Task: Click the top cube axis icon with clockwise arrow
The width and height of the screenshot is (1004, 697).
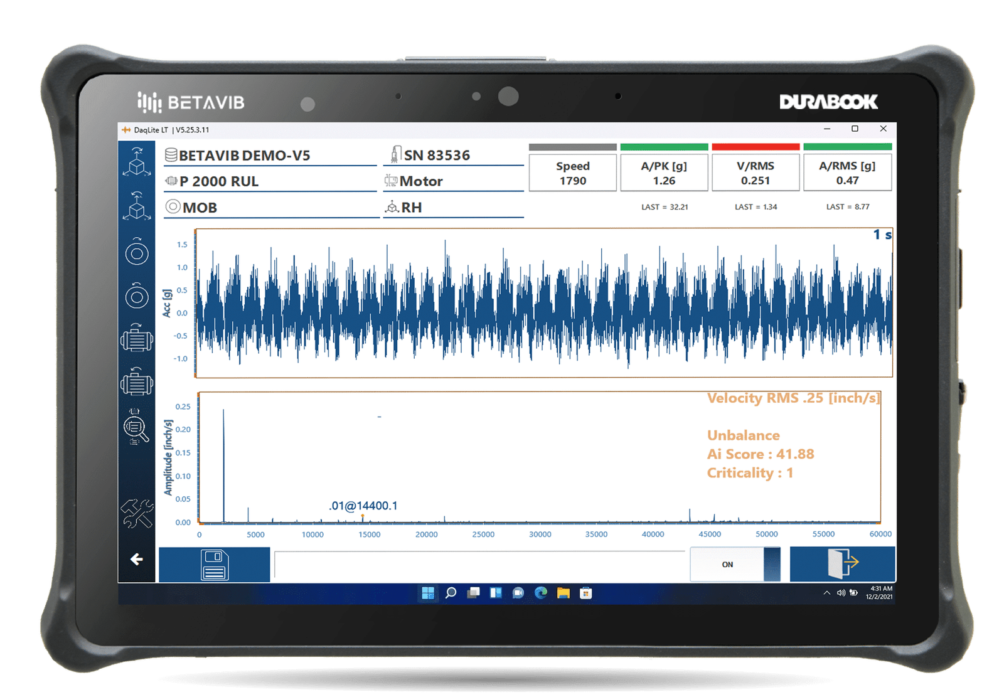Action: tap(136, 162)
